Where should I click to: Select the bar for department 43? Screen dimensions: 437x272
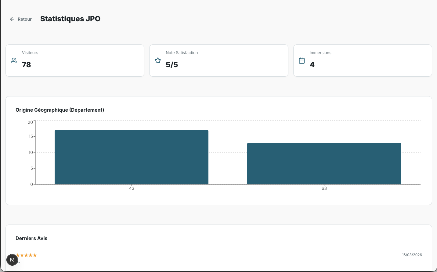tap(132, 157)
